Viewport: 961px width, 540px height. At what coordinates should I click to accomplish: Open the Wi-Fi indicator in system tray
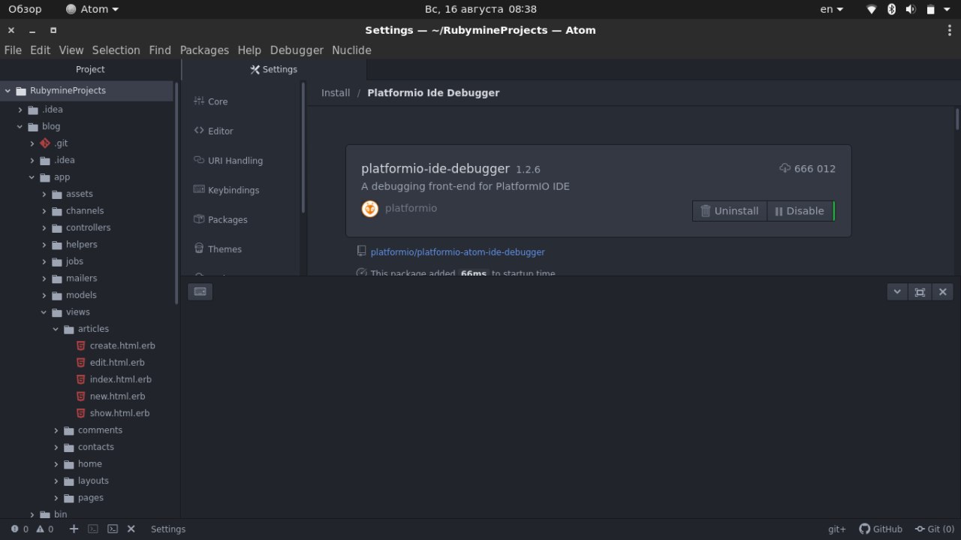(x=872, y=9)
